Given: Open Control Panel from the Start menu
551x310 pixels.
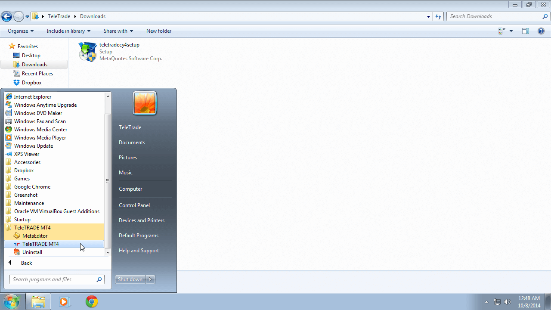Looking at the screenshot, I should pyautogui.click(x=134, y=205).
